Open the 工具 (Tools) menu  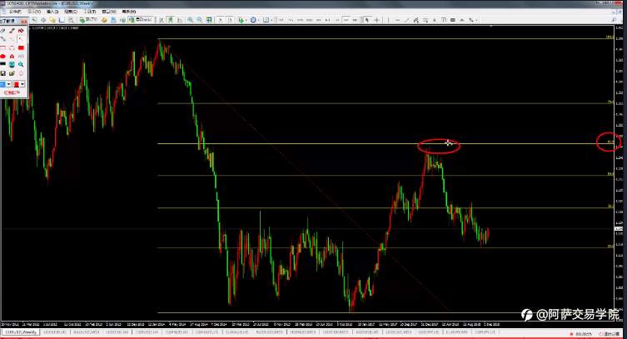coord(90,12)
